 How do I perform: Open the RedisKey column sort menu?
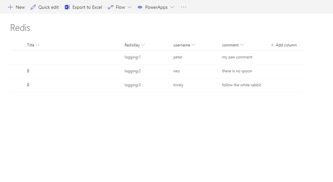(143, 45)
